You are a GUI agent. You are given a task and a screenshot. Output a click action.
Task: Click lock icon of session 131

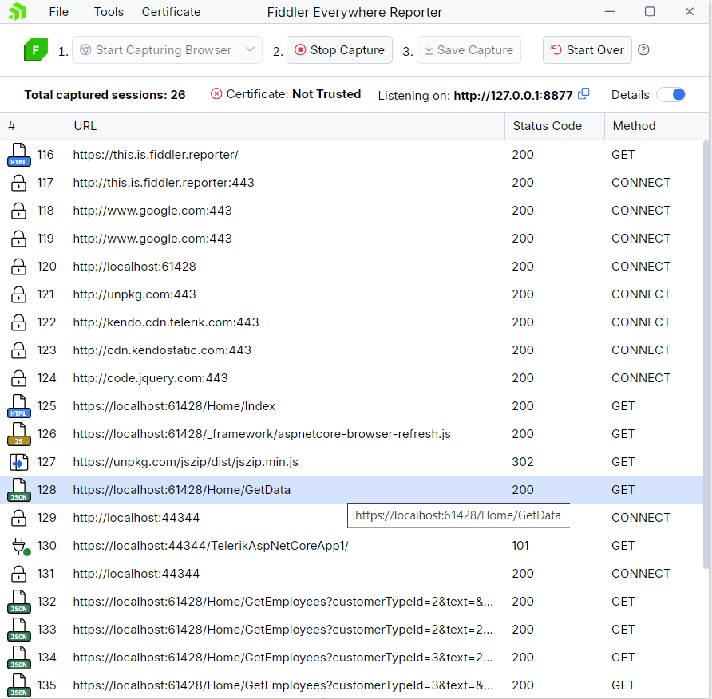(18, 574)
